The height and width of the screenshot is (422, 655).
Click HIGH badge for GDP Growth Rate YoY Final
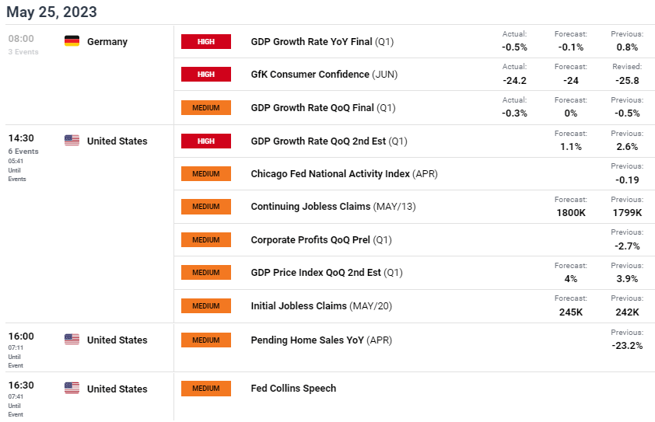pos(206,42)
